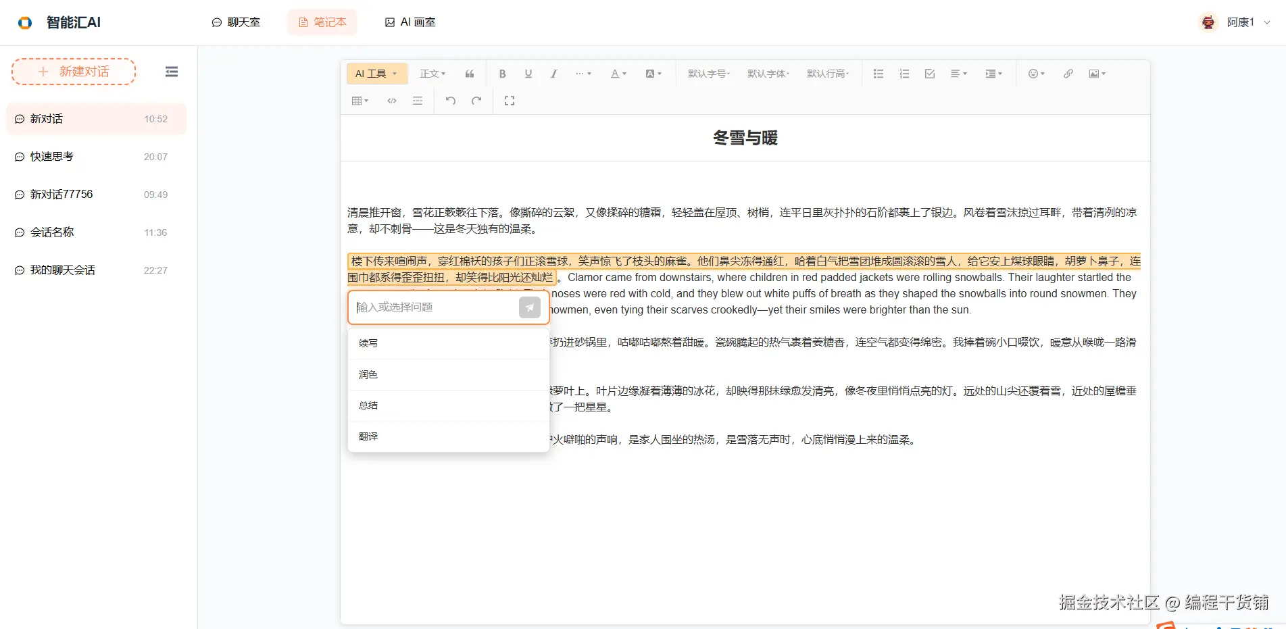Screen dimensions: 1286x629
Task: Create a bulleted list
Action: coord(878,74)
